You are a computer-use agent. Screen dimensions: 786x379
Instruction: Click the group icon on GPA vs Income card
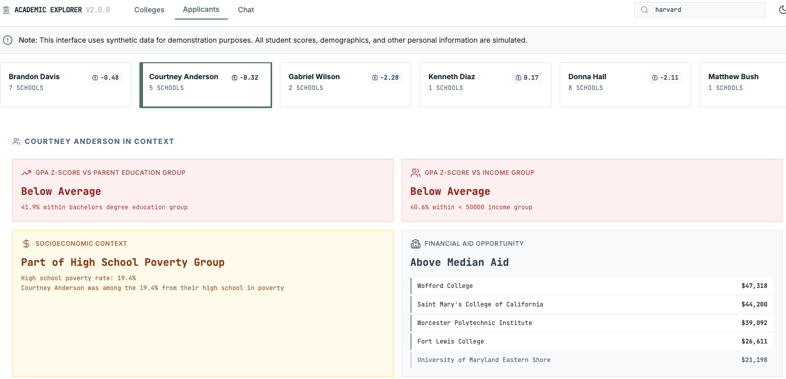(416, 172)
